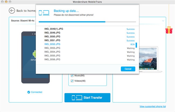Click Success status of IMG_0051.JPG
The image size is (175, 112).
coord(131,41)
